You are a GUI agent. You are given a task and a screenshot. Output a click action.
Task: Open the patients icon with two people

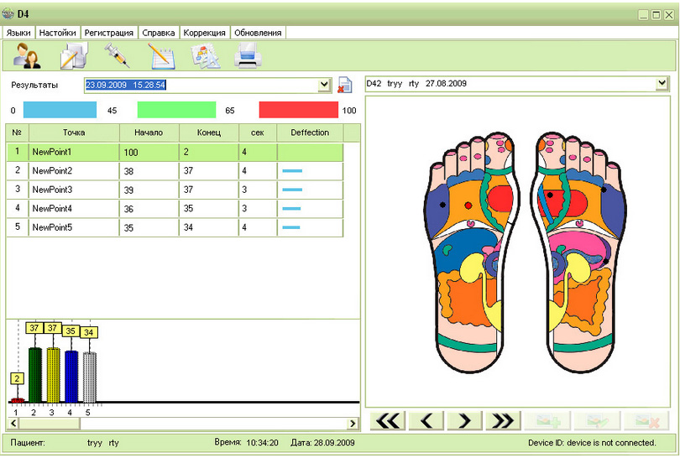click(28, 56)
